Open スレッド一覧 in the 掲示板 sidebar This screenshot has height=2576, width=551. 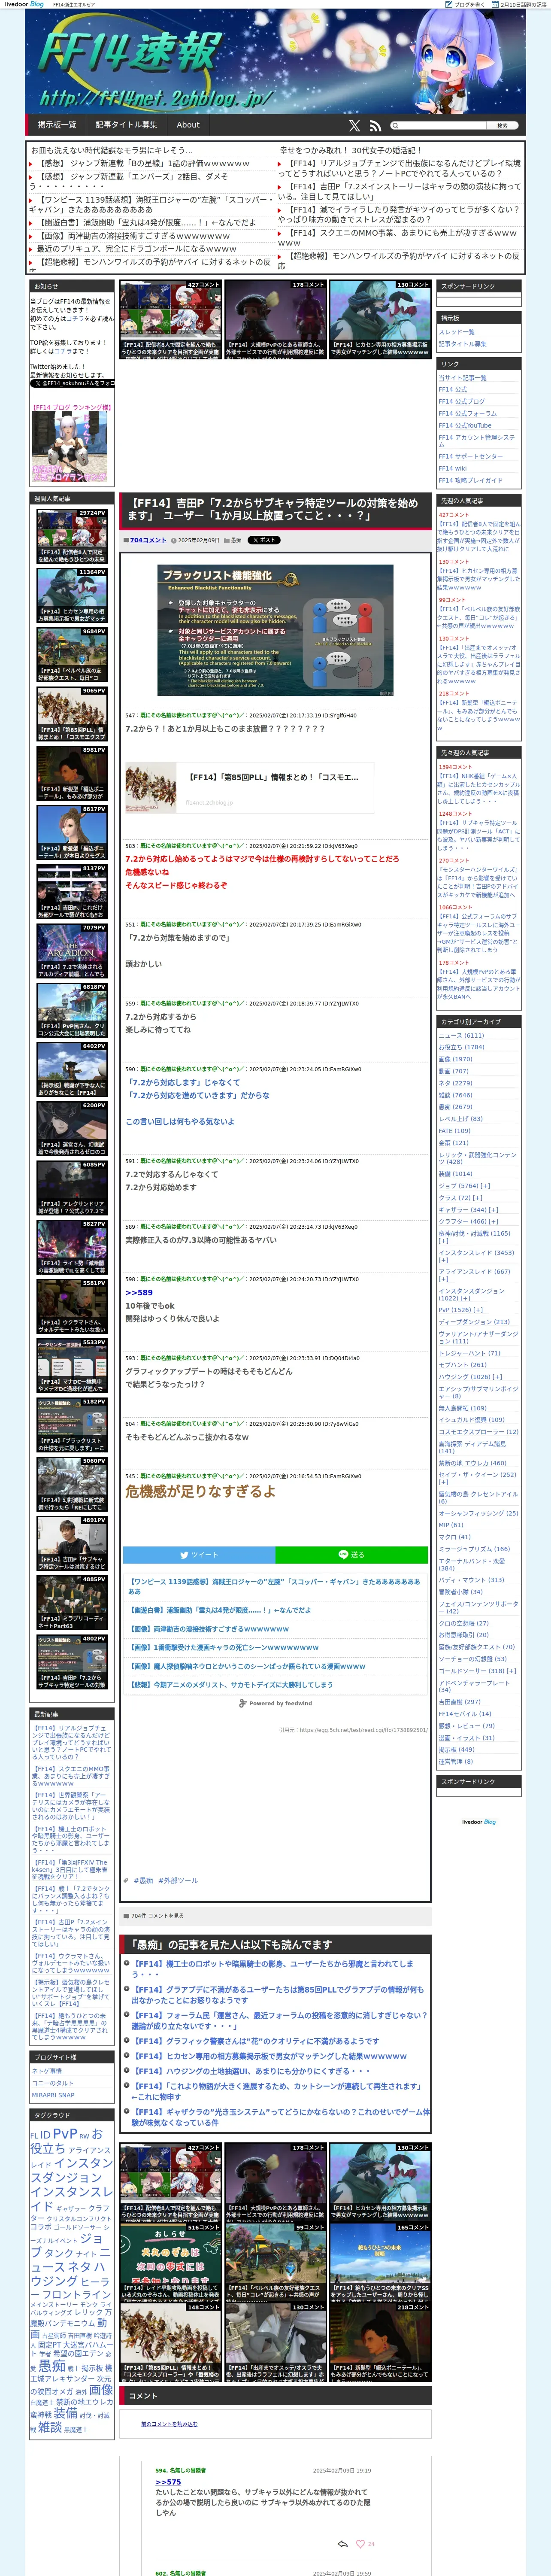[456, 332]
